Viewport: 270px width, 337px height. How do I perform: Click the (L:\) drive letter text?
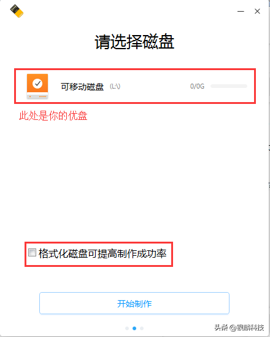pyautogui.click(x=115, y=86)
